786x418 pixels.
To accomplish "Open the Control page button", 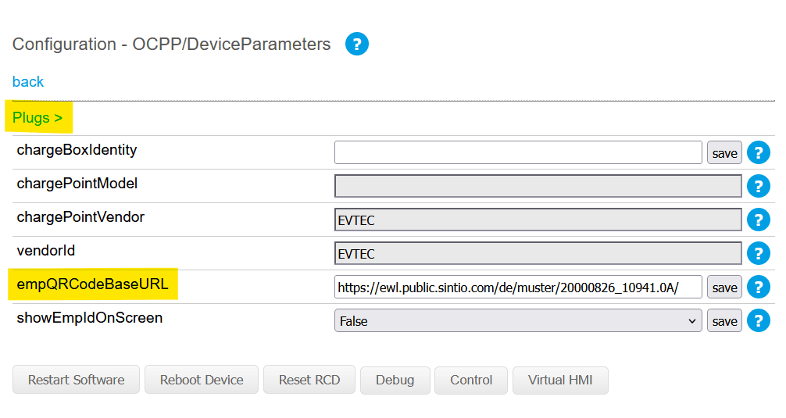I will (x=471, y=380).
